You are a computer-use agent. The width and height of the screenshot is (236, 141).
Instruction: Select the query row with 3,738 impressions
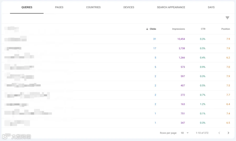tap(118, 48)
